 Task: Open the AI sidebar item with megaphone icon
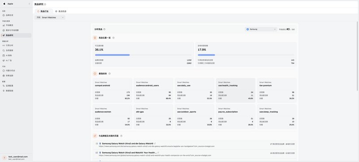click(16, 60)
